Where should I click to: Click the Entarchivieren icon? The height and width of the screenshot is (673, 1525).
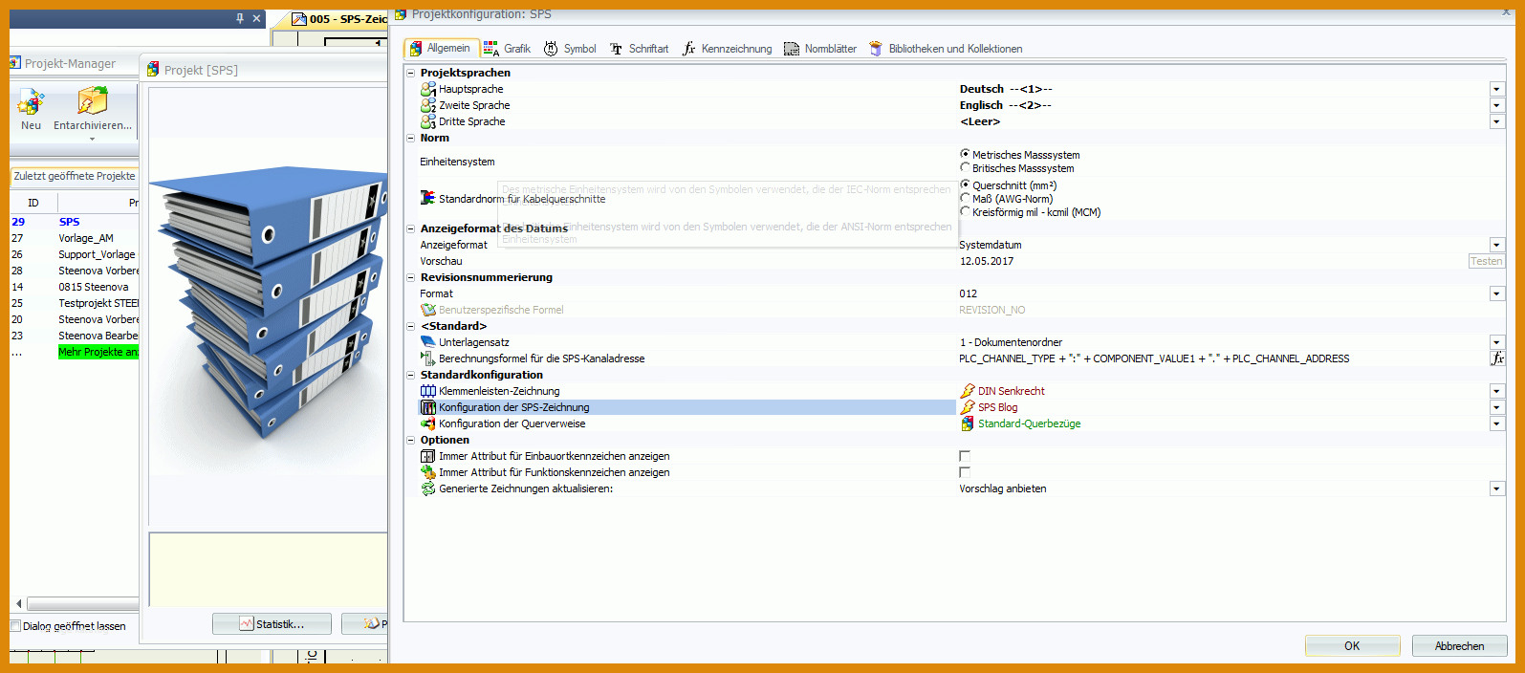point(93,100)
